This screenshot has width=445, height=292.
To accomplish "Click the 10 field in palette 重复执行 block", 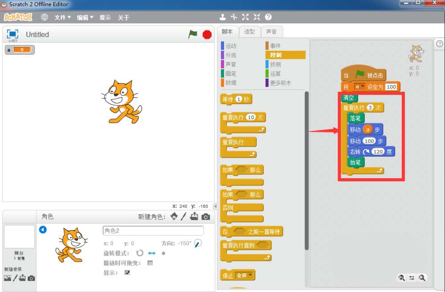I will (x=251, y=117).
